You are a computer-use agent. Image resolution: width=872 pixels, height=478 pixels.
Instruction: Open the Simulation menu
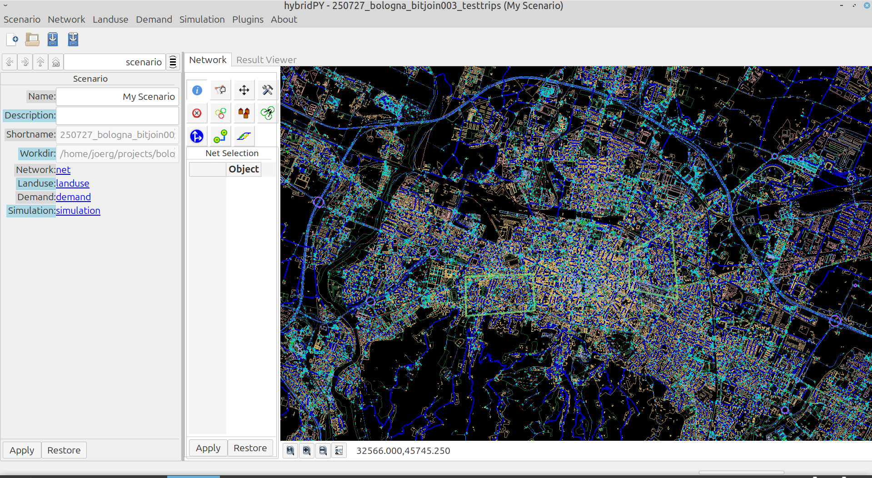pos(202,20)
